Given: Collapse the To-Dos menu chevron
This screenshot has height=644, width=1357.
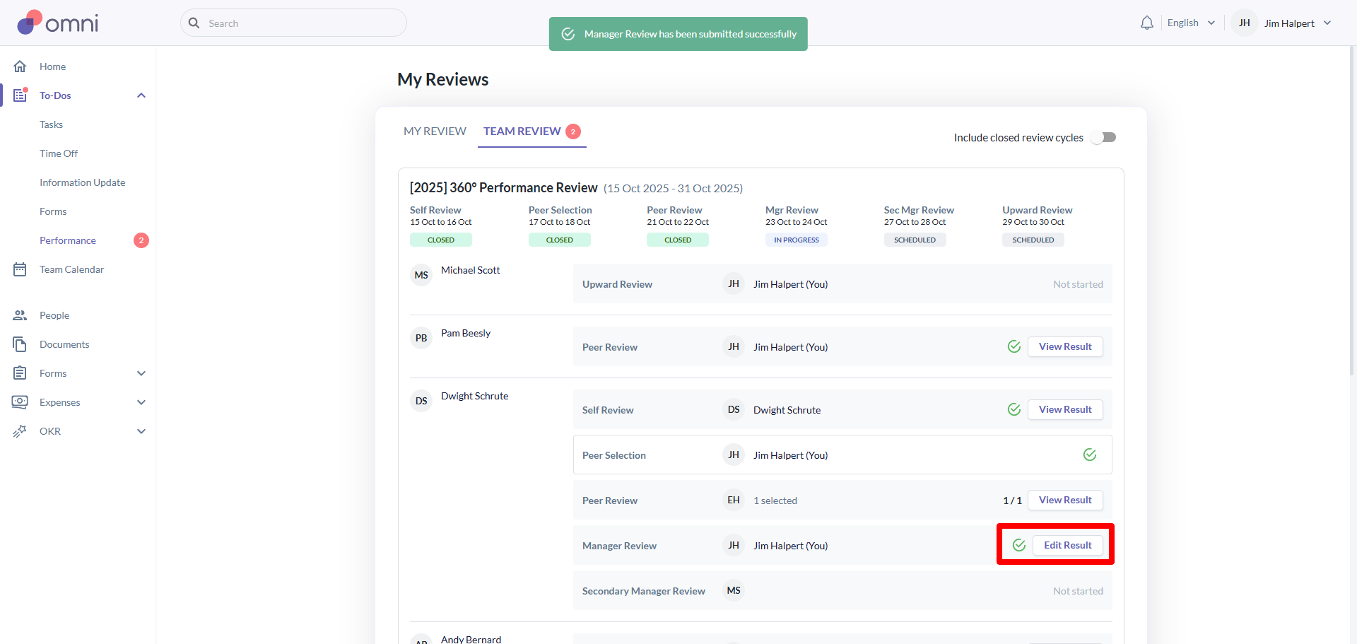Looking at the screenshot, I should click(x=141, y=95).
